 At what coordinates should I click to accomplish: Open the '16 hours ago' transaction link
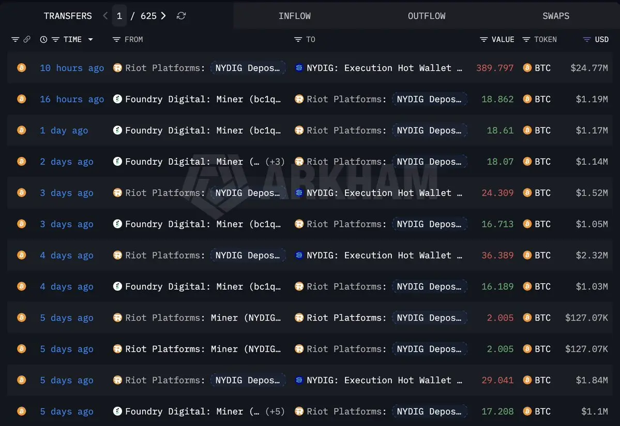pos(72,99)
